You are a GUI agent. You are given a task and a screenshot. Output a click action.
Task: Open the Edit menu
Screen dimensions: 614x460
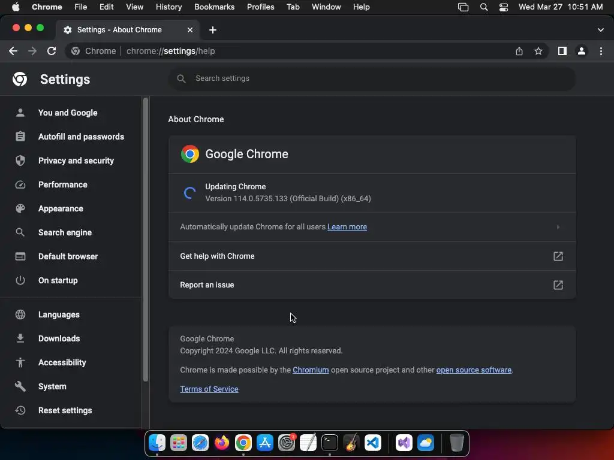point(106,7)
